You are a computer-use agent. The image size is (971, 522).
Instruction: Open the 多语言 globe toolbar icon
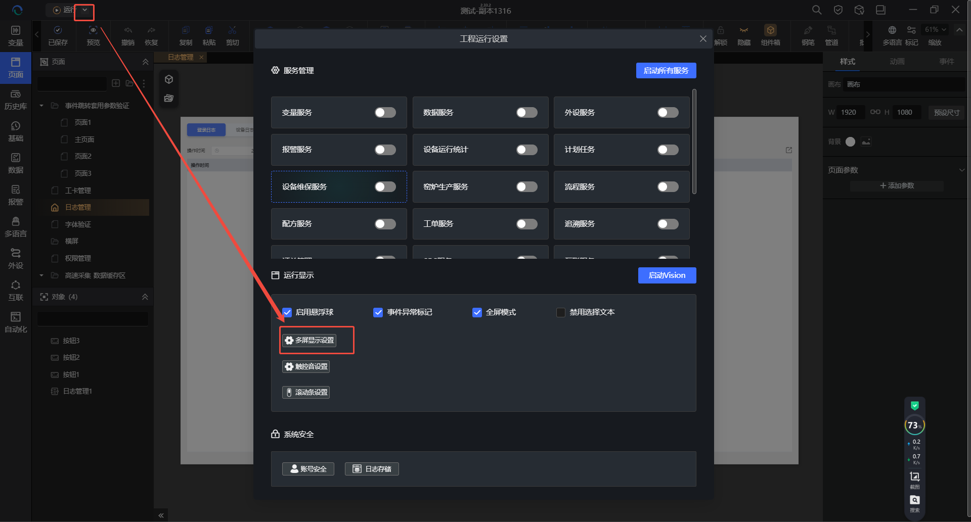[x=892, y=30]
